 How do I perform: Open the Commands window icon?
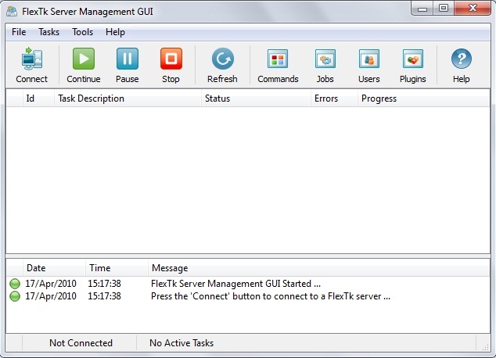pyautogui.click(x=278, y=59)
